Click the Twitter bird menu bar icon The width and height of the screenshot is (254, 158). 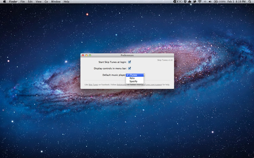click(x=194, y=2)
